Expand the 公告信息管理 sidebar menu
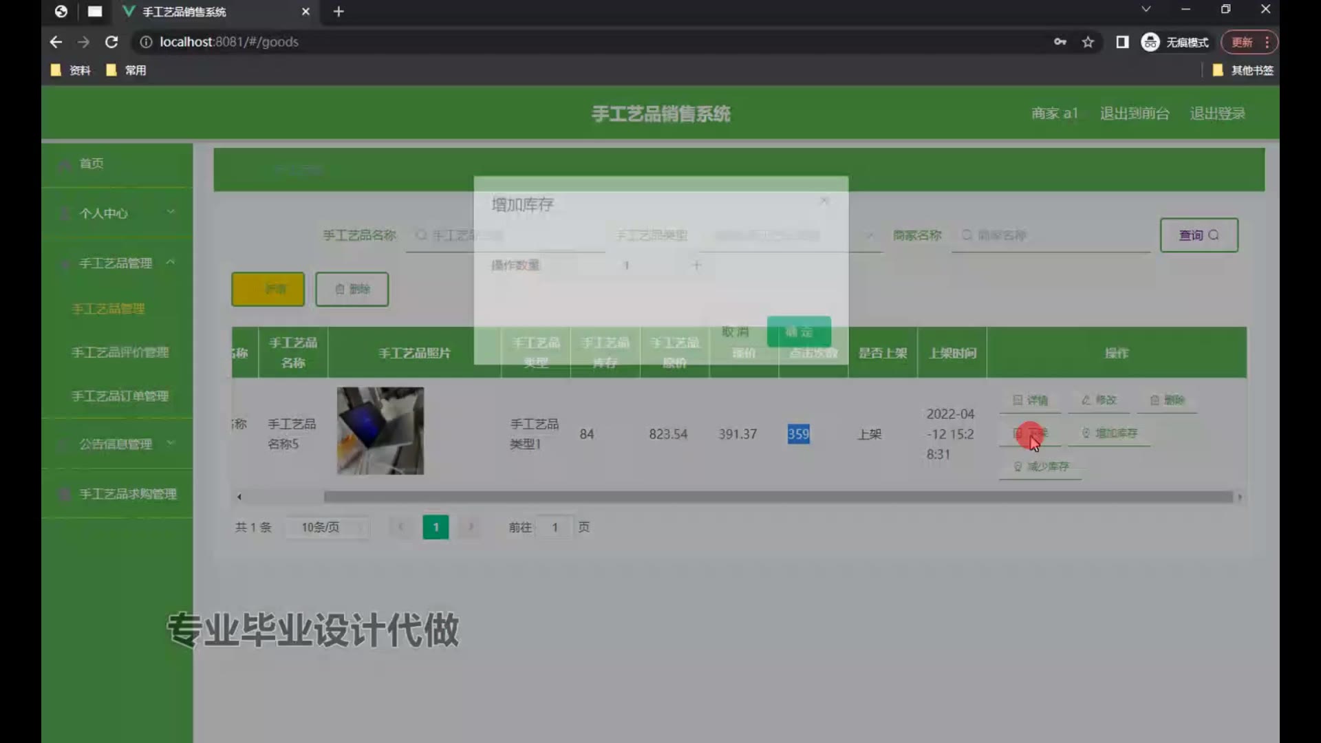1321x743 pixels. 117,444
